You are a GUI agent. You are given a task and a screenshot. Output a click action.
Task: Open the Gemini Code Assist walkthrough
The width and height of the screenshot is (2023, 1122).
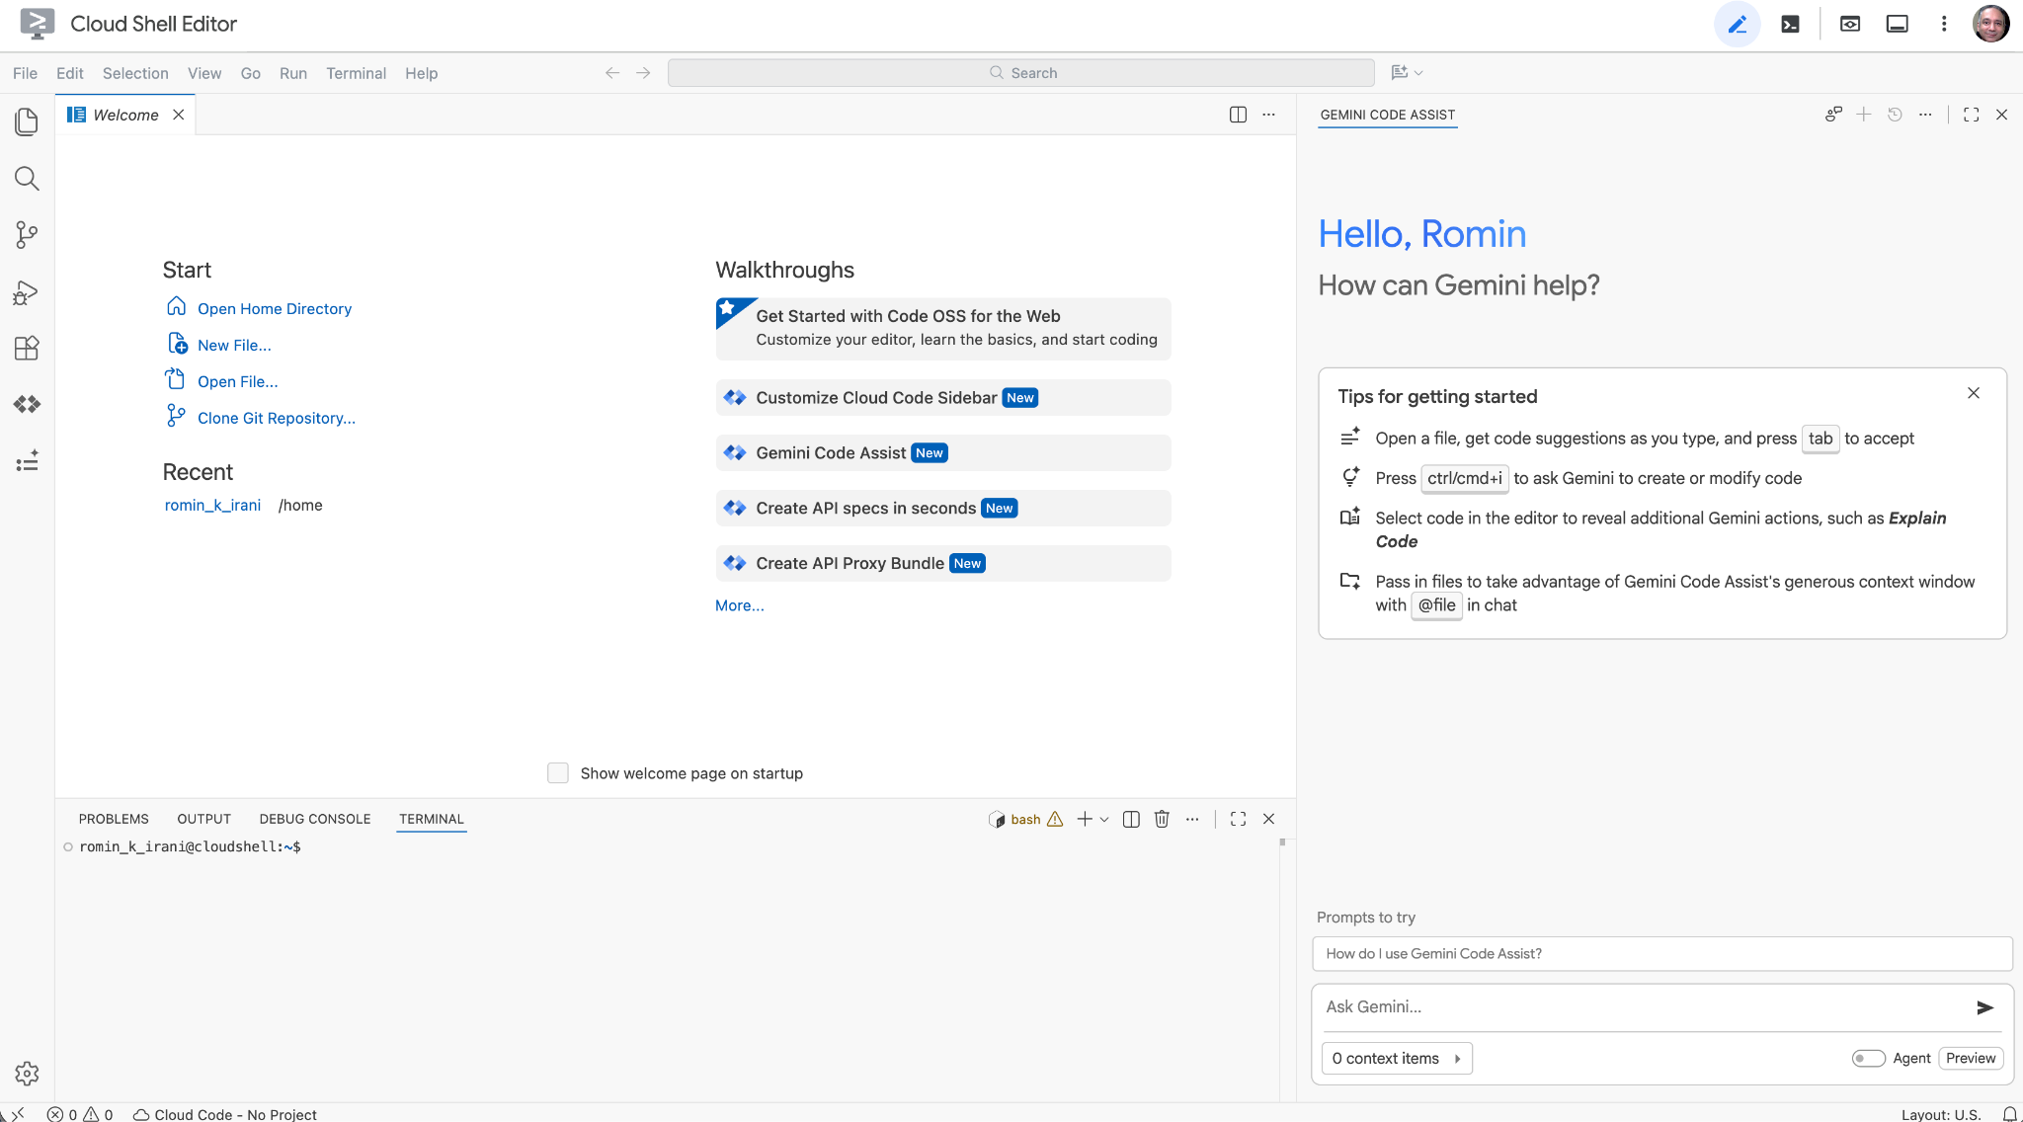pyautogui.click(x=943, y=453)
